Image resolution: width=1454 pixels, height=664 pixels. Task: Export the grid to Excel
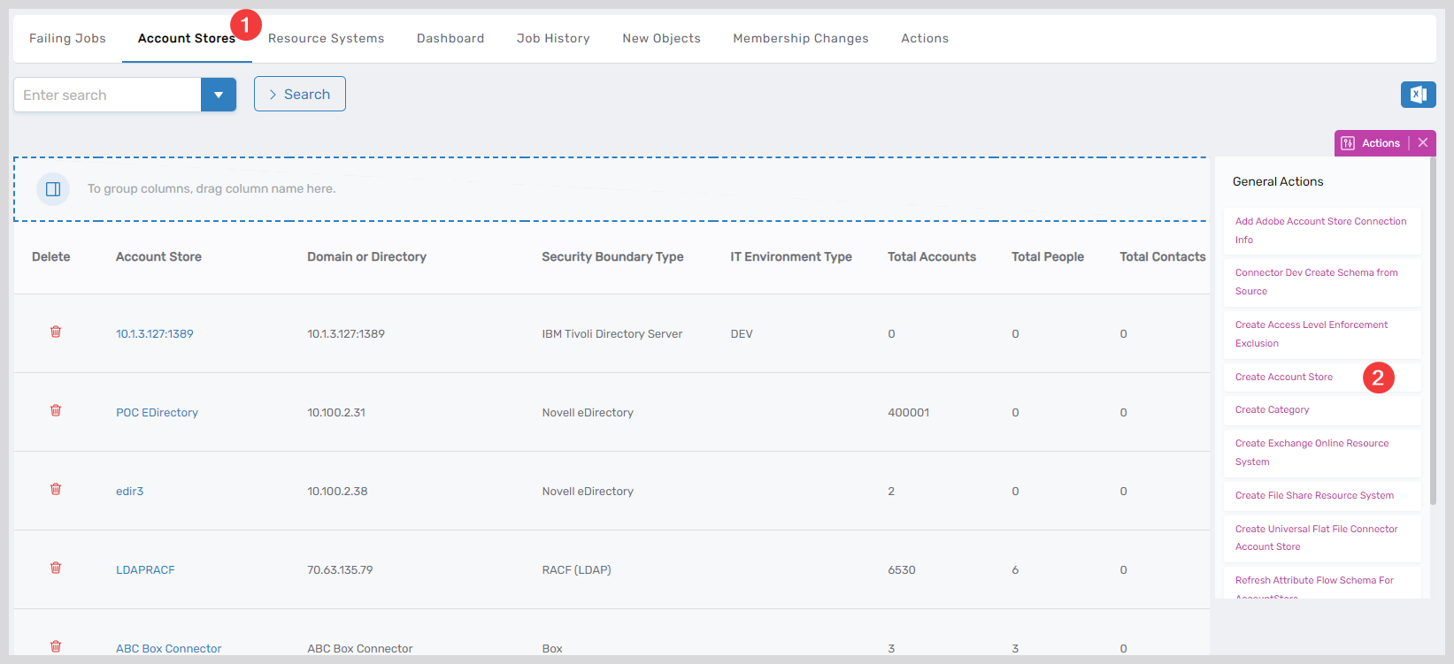tap(1418, 95)
